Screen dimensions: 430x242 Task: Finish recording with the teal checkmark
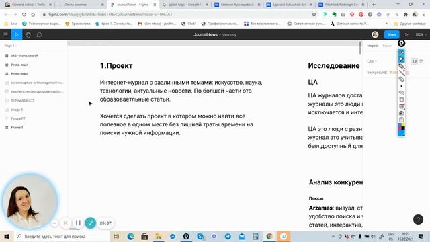[90, 223]
